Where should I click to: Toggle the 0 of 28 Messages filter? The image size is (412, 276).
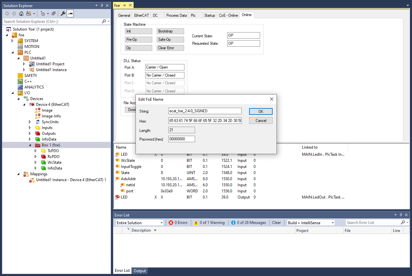(248, 223)
